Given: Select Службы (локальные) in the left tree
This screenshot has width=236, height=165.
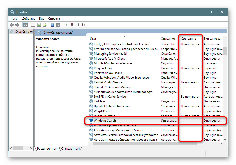Looking at the screenshot, I should [x=21, y=32].
